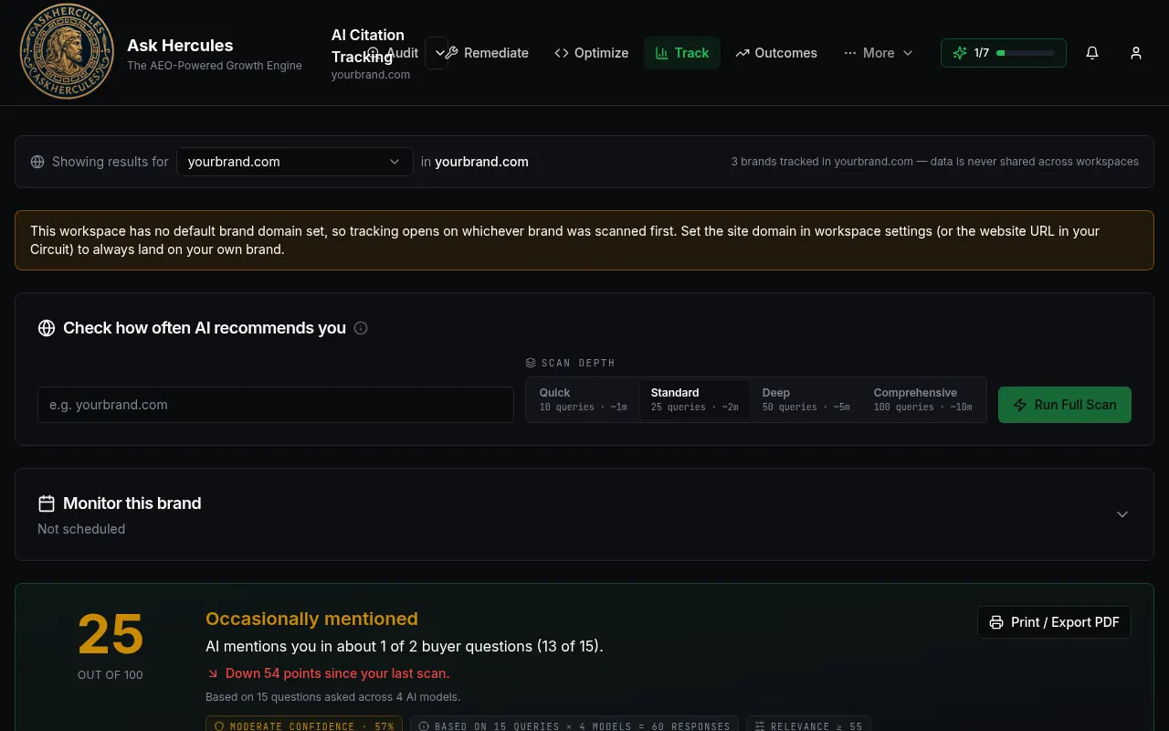Click the Scan Depth layers icon
The height and width of the screenshot is (731, 1169).
click(x=531, y=363)
